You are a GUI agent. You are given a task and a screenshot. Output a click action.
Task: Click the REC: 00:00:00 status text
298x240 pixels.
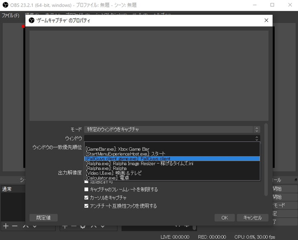(212, 237)
